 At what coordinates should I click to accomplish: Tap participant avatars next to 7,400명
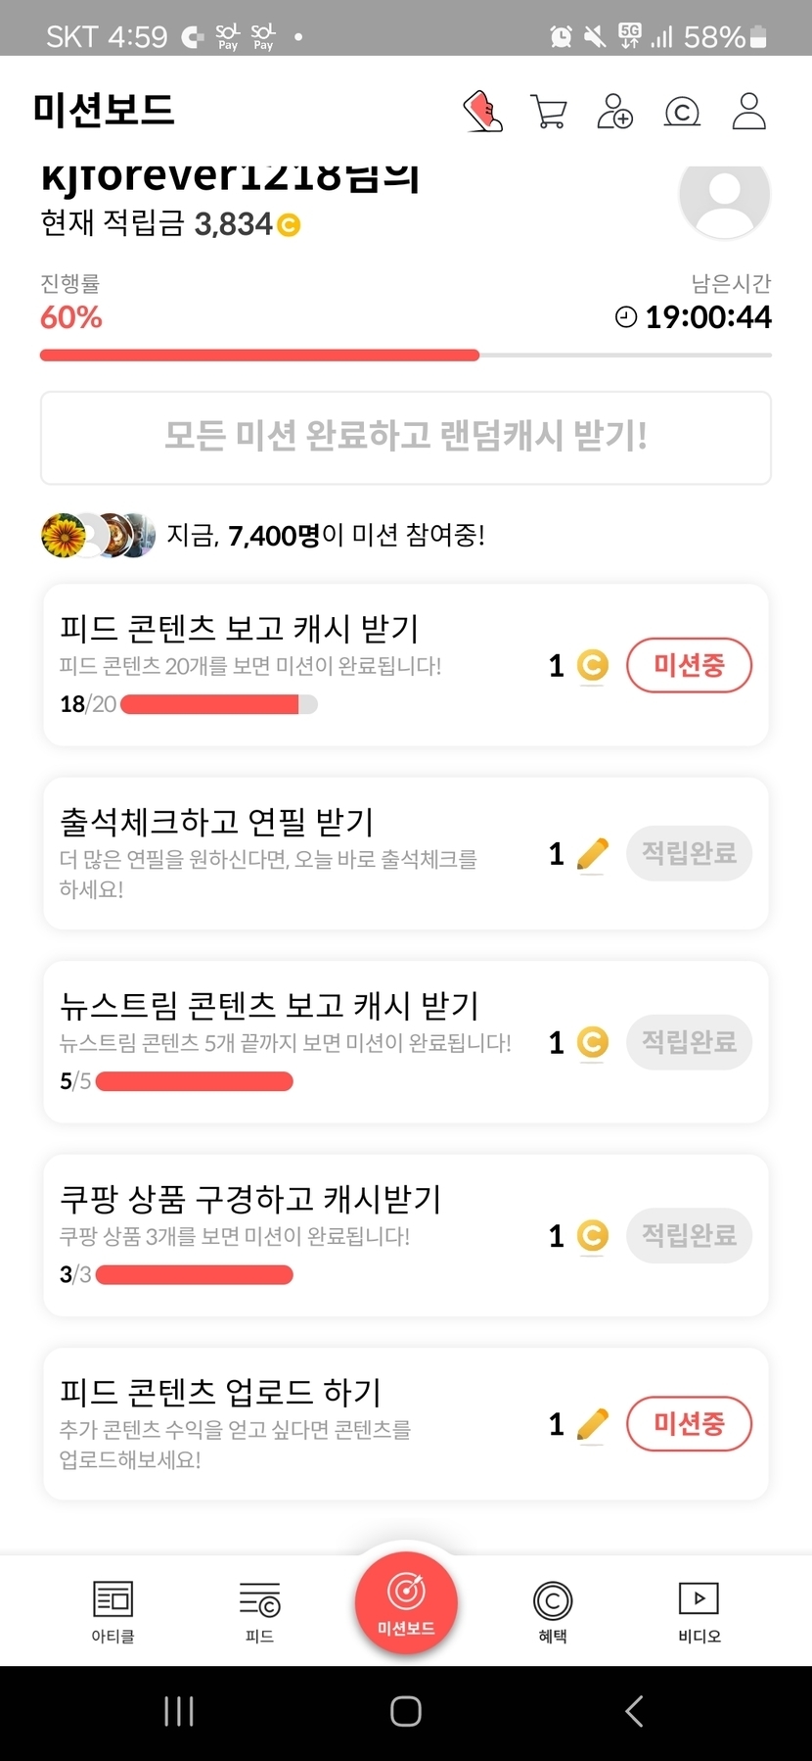98,535
